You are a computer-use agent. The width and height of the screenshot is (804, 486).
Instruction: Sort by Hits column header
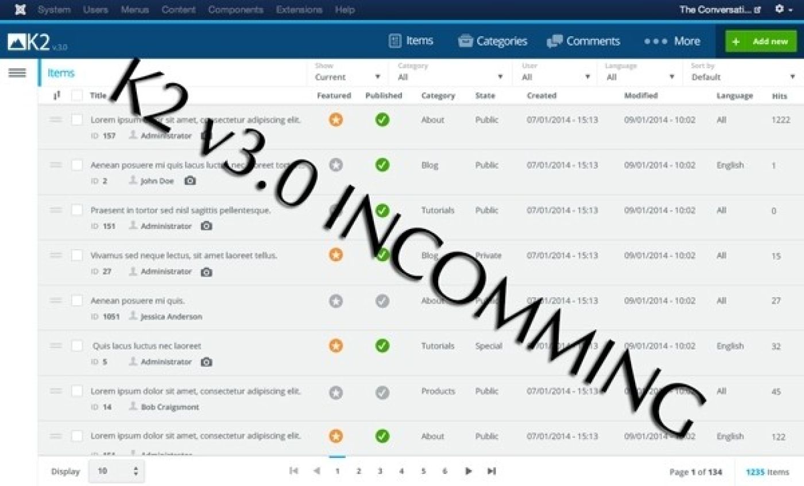point(779,96)
